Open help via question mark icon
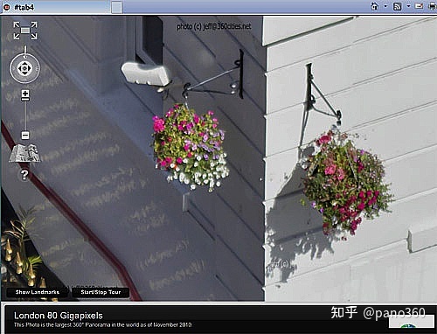Screen dimensions: 437x334 tap(24, 175)
